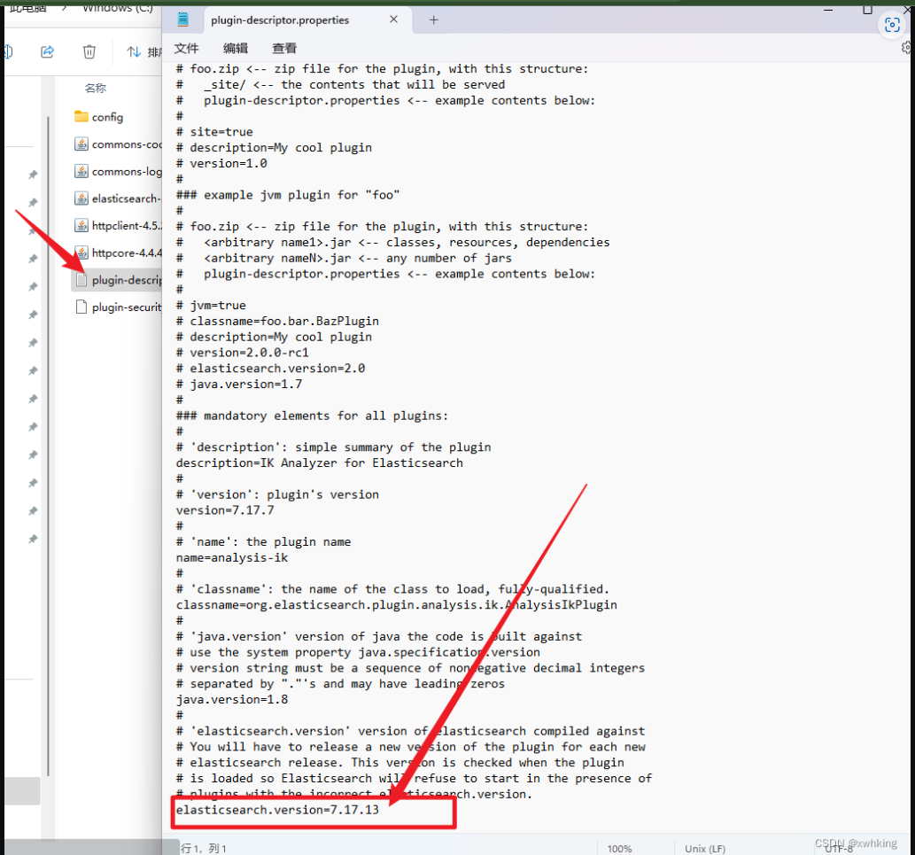Click the 名称 column header
The height and width of the screenshot is (855, 915).
(x=96, y=88)
